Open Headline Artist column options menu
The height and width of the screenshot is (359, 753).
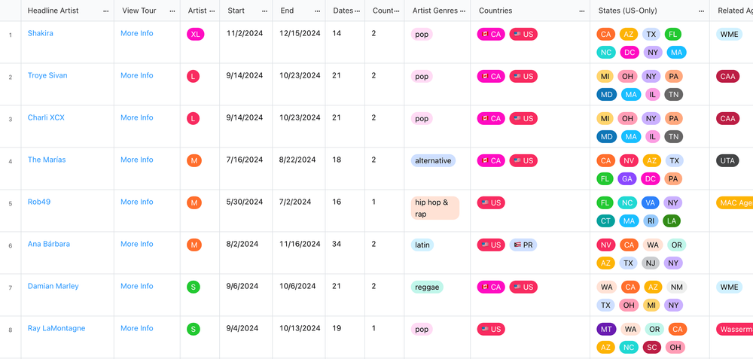pos(105,11)
